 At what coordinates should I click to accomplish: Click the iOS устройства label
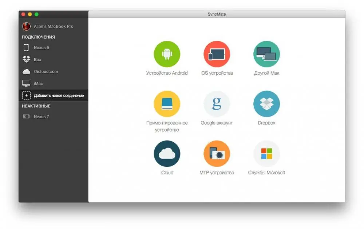tap(217, 73)
